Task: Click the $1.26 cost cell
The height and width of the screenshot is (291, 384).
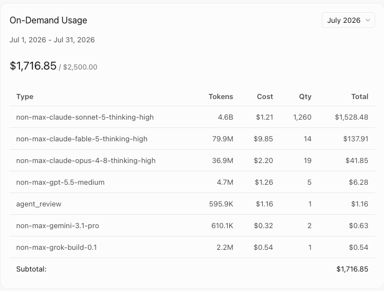Action: click(264, 183)
